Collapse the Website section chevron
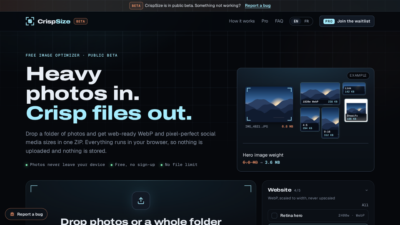The image size is (400, 225). tap(366, 190)
